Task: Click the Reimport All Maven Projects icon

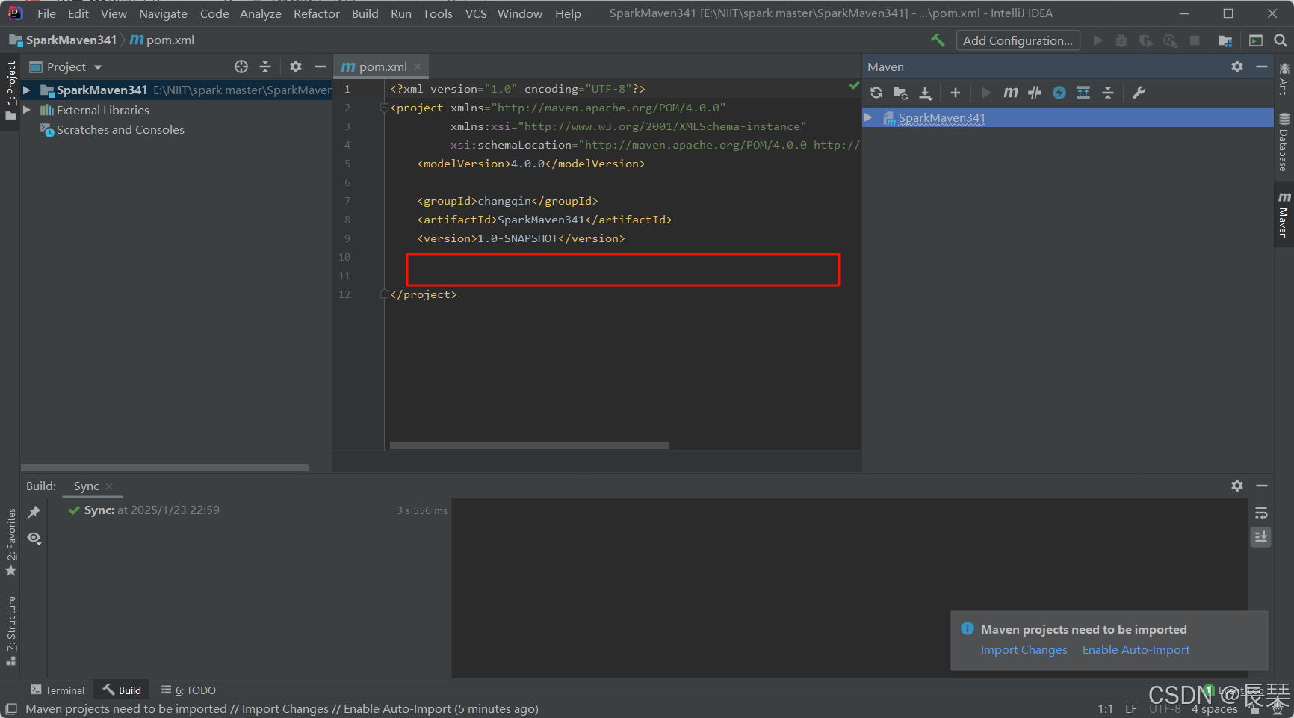Action: [x=876, y=93]
